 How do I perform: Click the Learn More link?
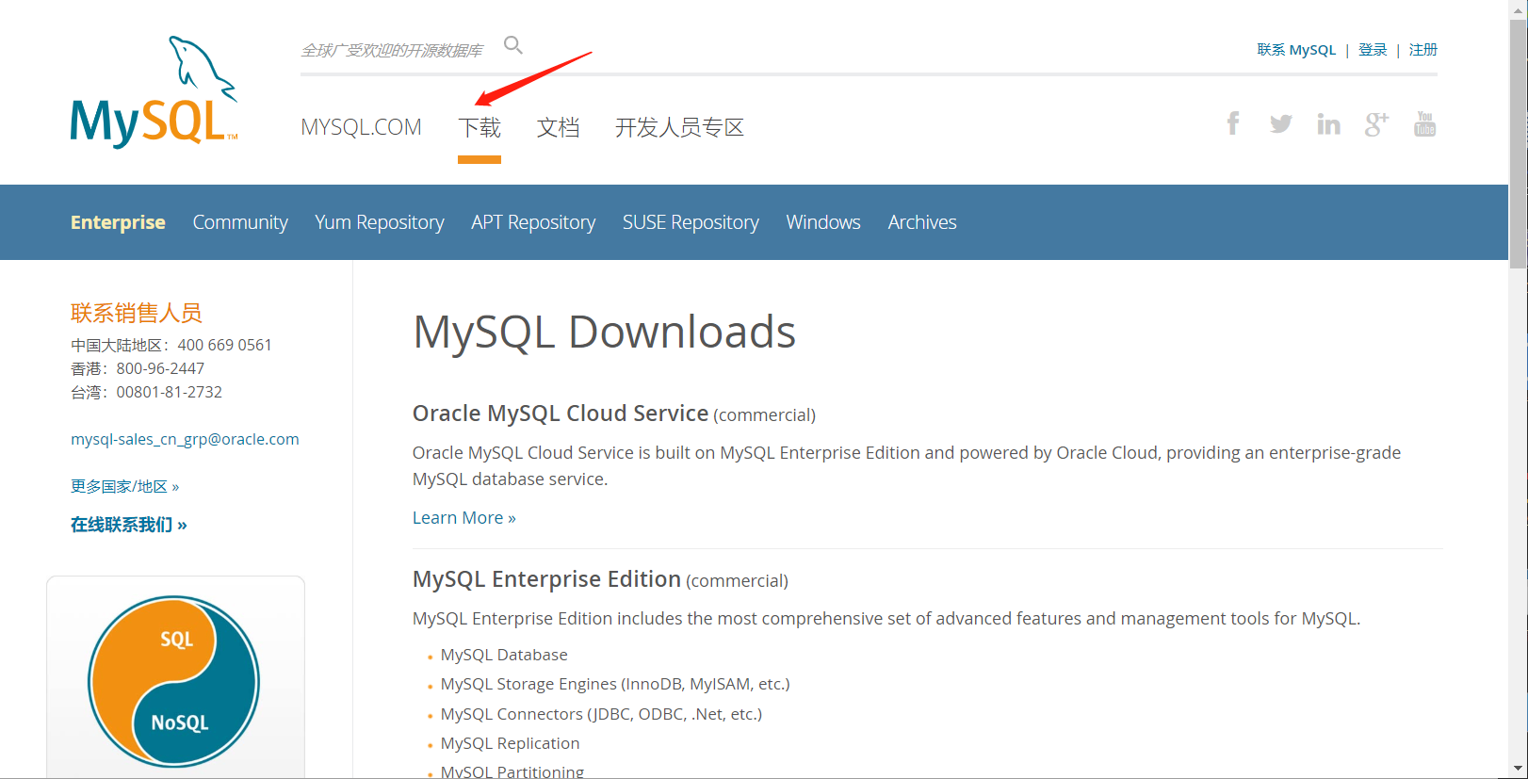click(464, 518)
